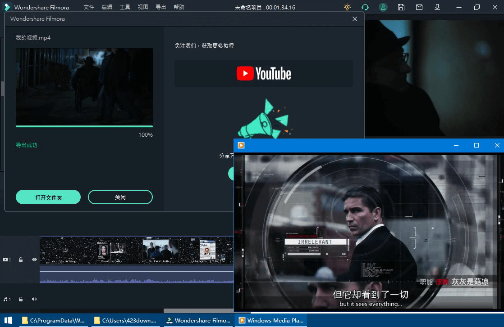Mute audio track 1 with speaker icon
Image resolution: width=504 pixels, height=327 pixels.
coord(34,299)
